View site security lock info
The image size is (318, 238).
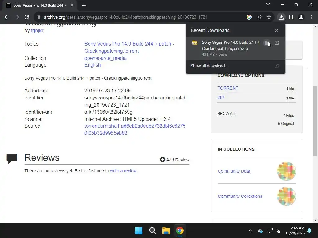39,17
